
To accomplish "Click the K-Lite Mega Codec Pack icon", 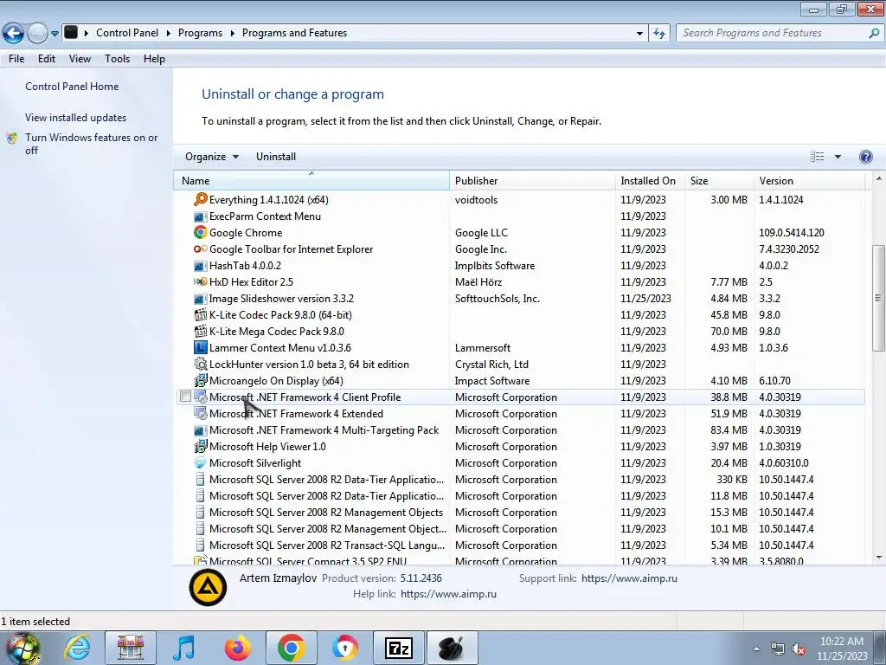I will [x=200, y=332].
